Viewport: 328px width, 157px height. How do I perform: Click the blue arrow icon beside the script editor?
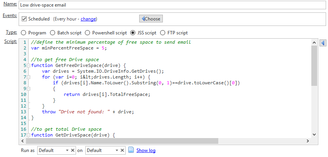[323, 43]
